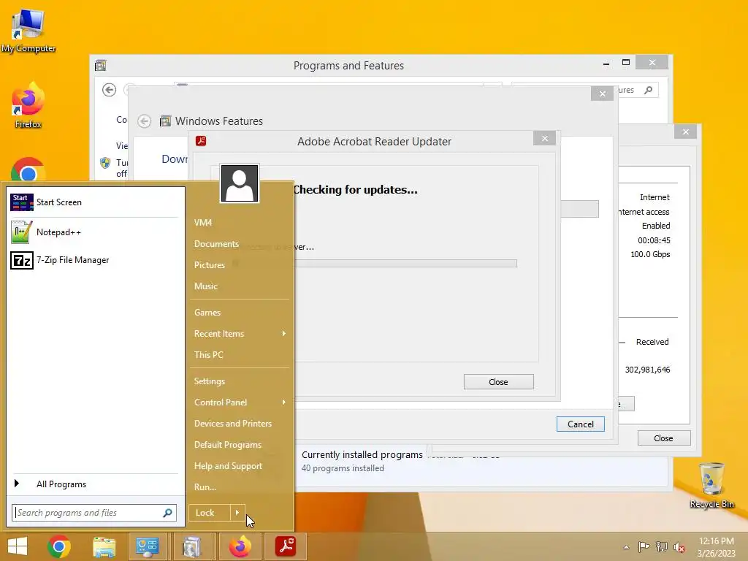748x561 pixels.
Task: Click the '302,981,646' received value
Action: click(x=647, y=370)
